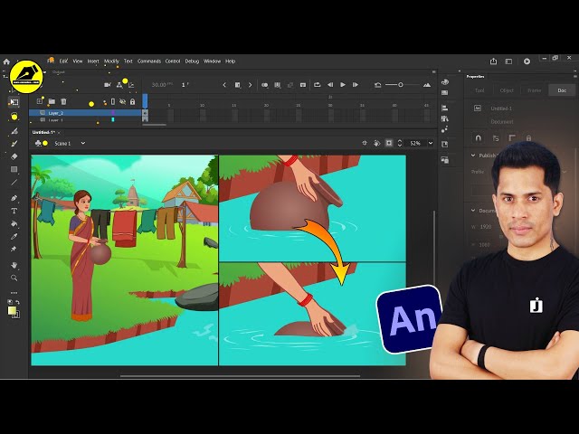Adjust the timeline zoom slider handle

pyautogui.click(x=400, y=85)
